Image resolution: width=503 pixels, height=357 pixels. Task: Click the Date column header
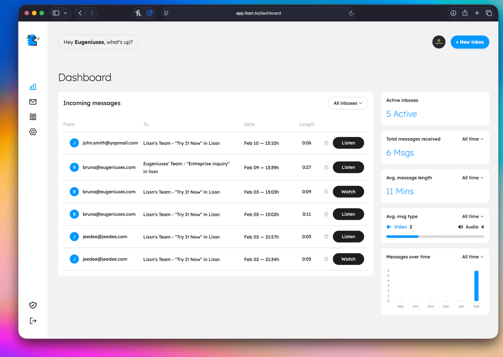249,124
